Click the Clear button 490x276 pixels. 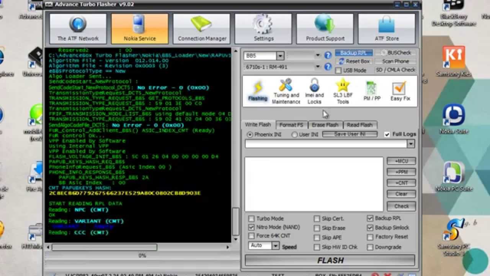tap(401, 194)
